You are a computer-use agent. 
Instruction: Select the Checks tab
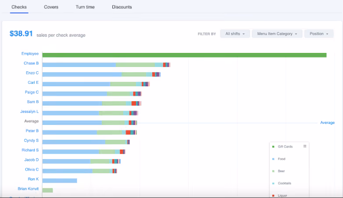pyautogui.click(x=19, y=7)
